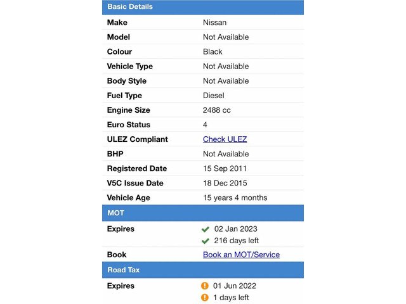Click the ULEZ Compliant row label
Screen dimensions: 406x304
138,139
